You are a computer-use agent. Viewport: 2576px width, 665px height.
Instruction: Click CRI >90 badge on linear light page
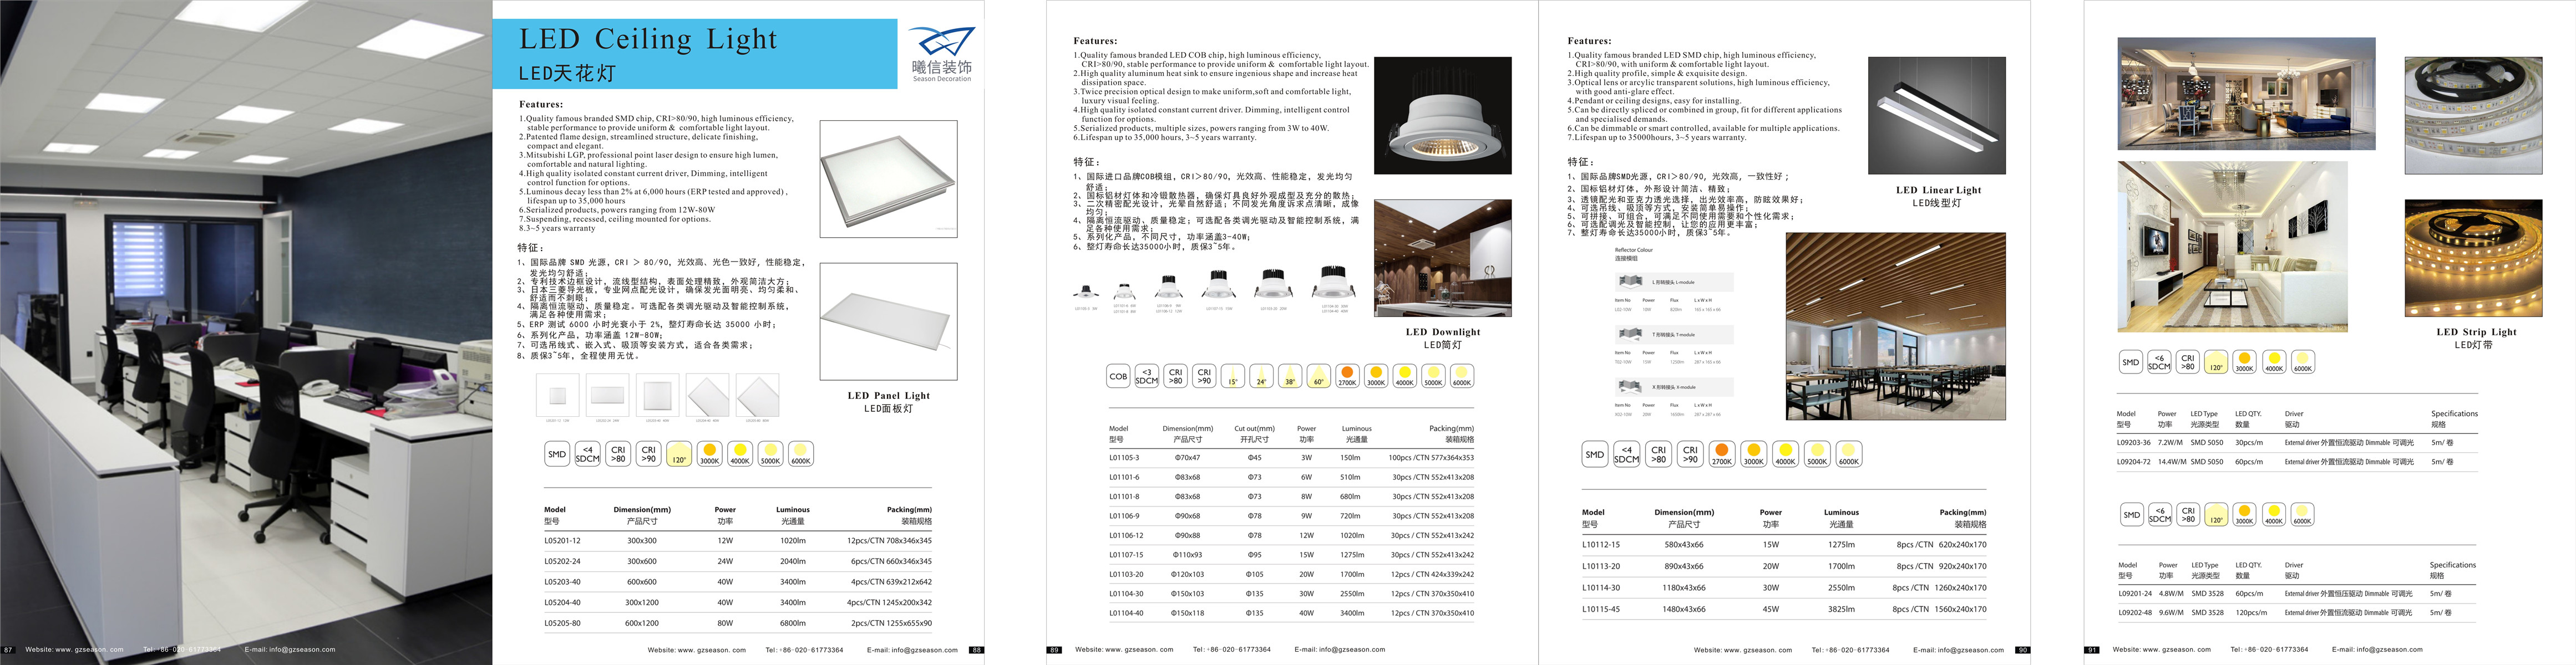(x=1690, y=454)
